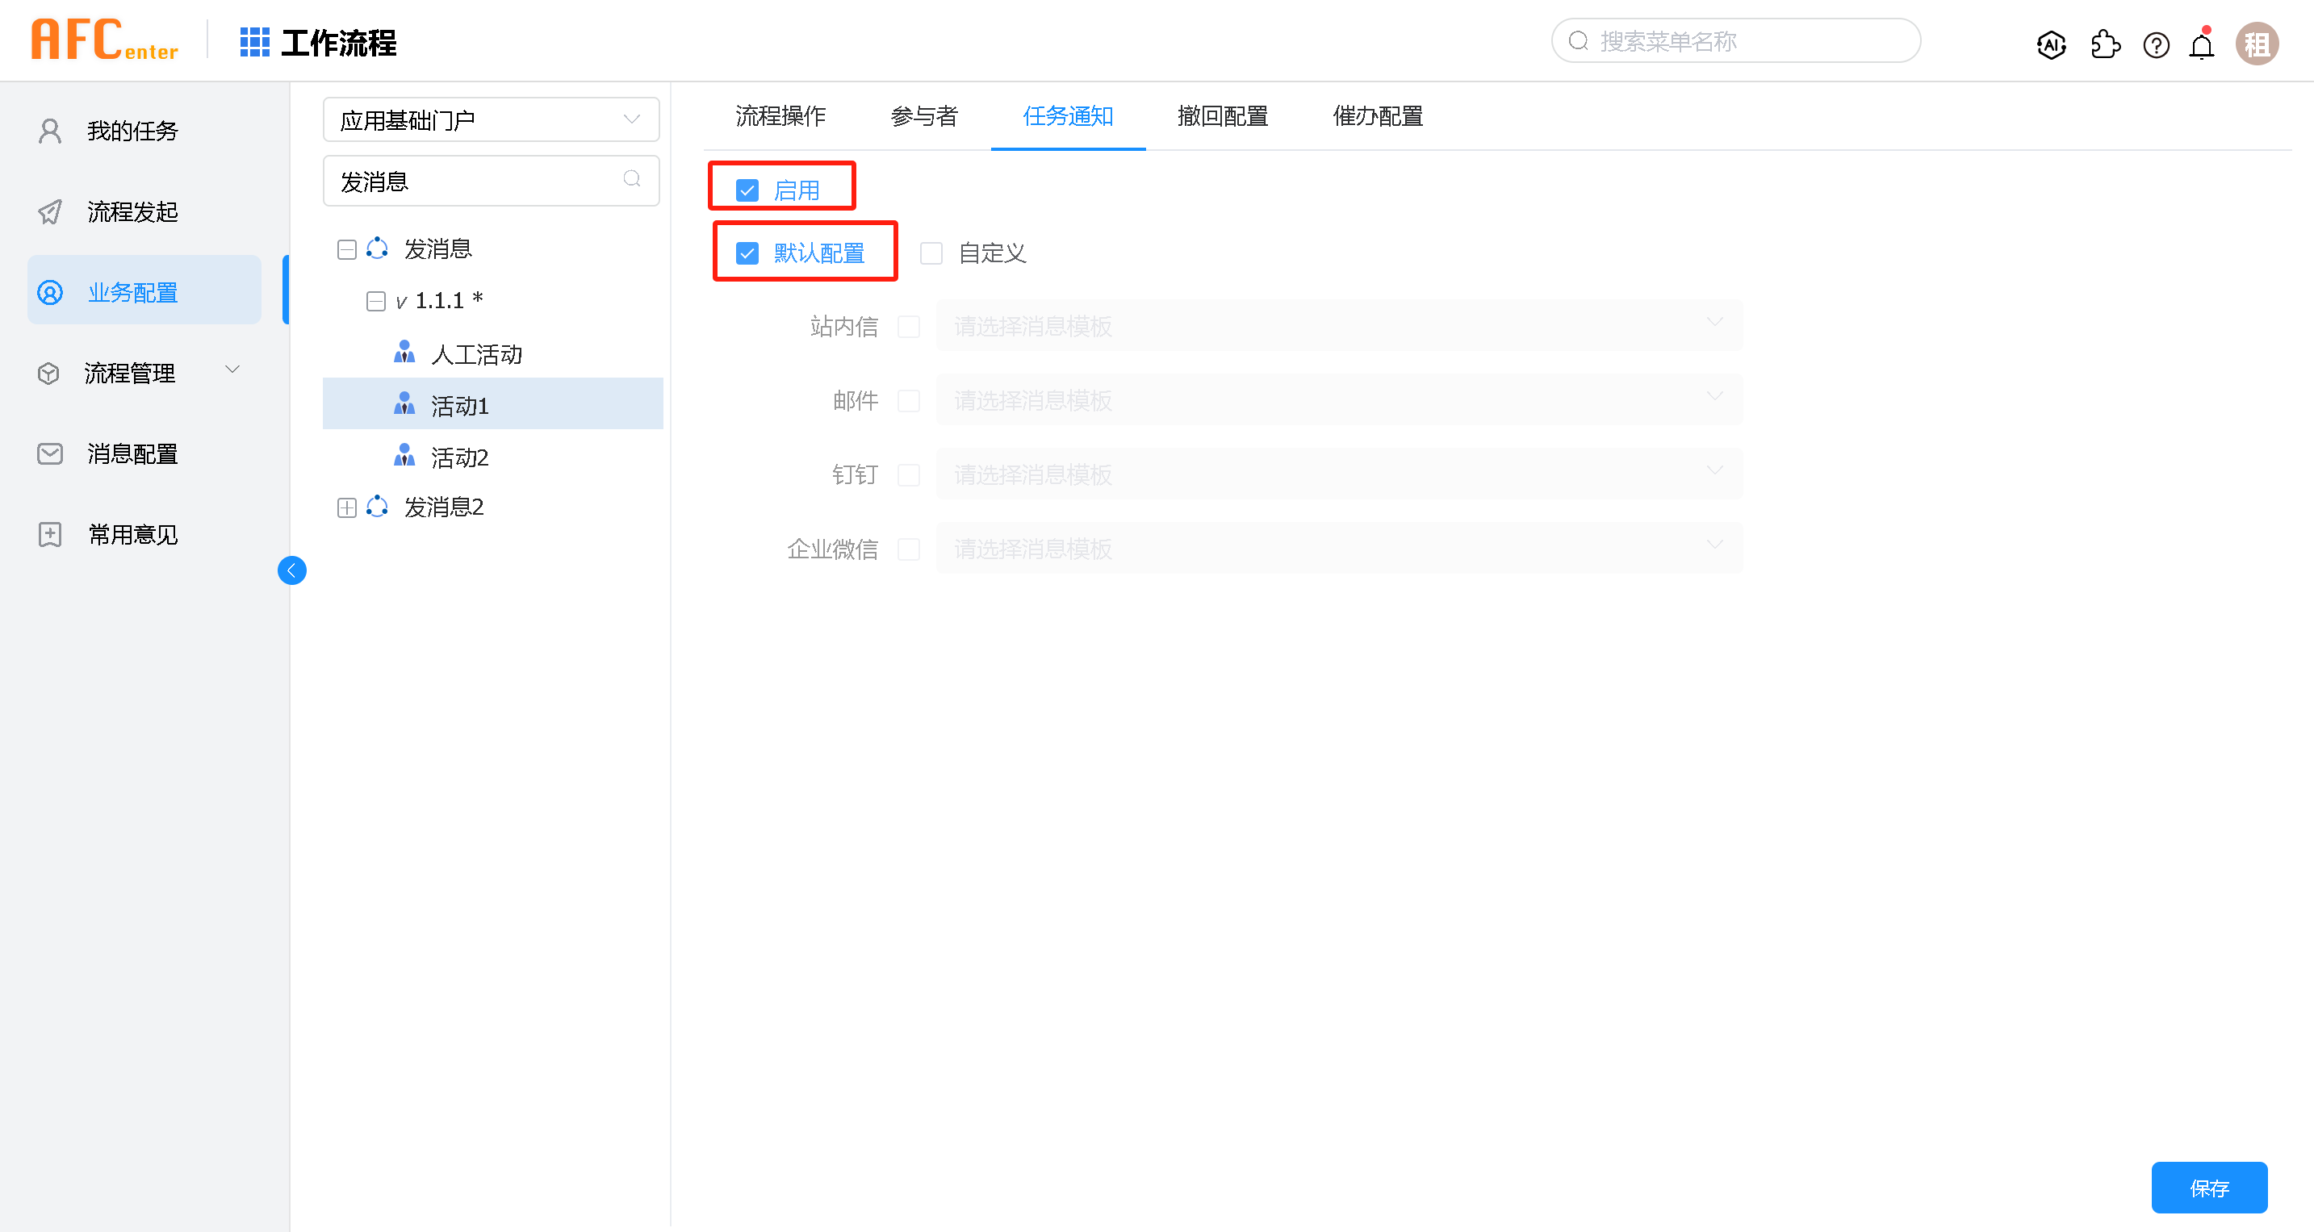The width and height of the screenshot is (2314, 1232).
Task: Check the 自定义 checkbox
Action: (931, 253)
